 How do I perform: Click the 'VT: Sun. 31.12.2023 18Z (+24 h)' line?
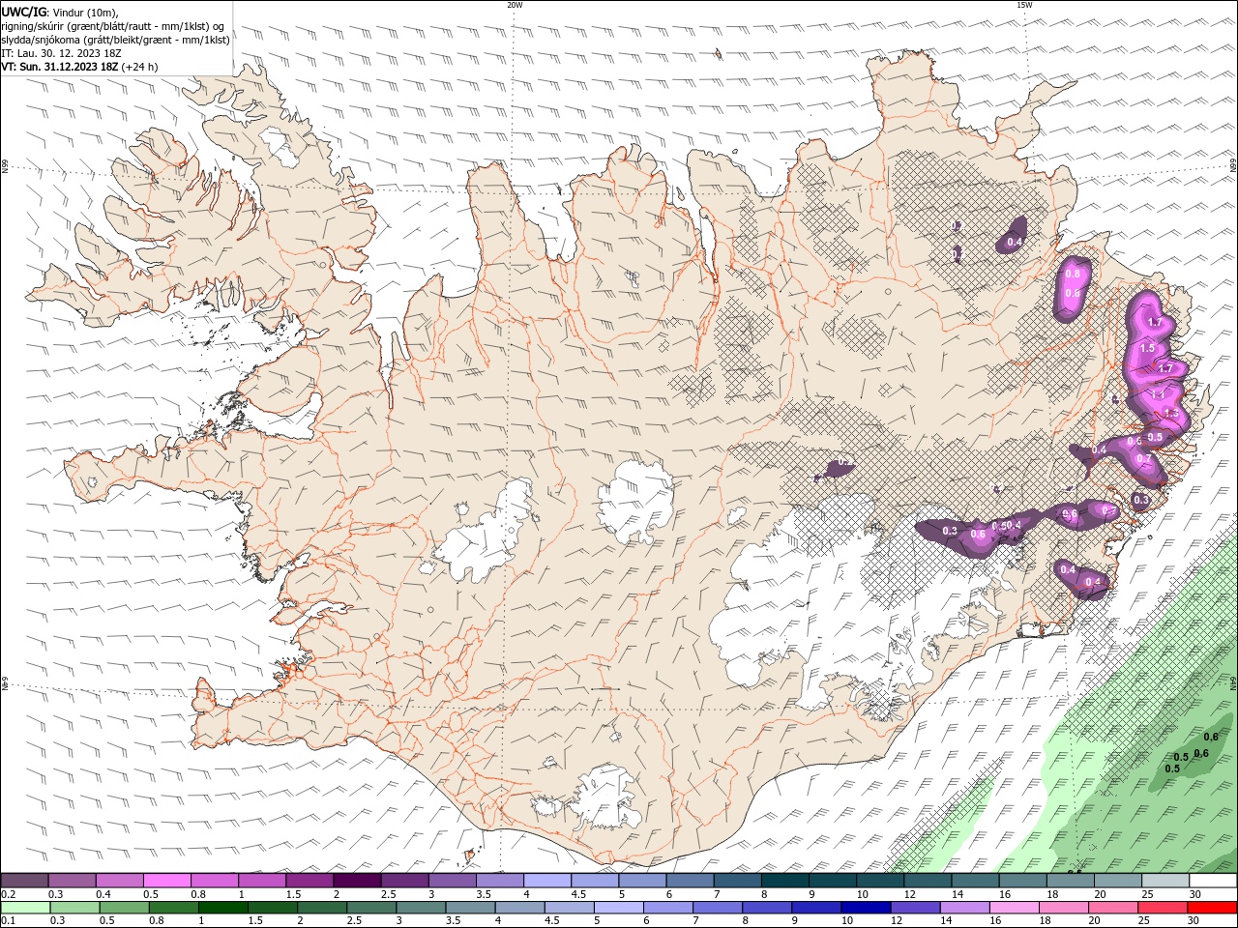click(x=79, y=67)
